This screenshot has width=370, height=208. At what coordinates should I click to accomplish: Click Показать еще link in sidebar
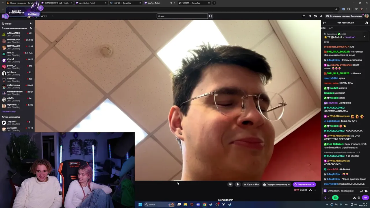pos(9,112)
